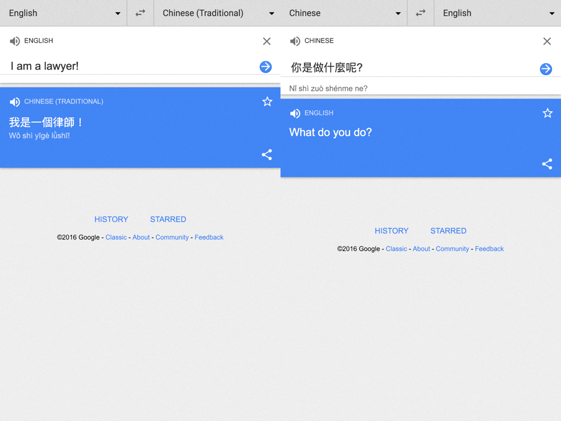Follow the Community link in right footer
This screenshot has width=561, height=421.
(x=452, y=249)
